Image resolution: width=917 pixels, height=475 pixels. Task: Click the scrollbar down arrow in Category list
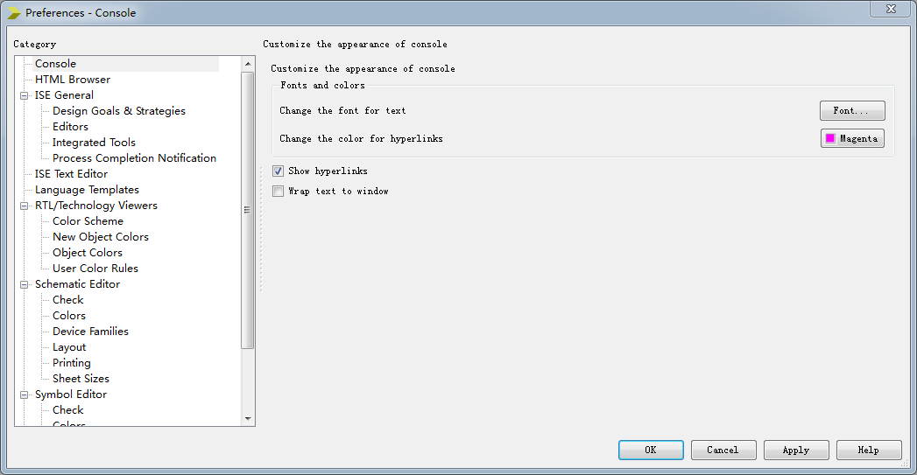(248, 418)
